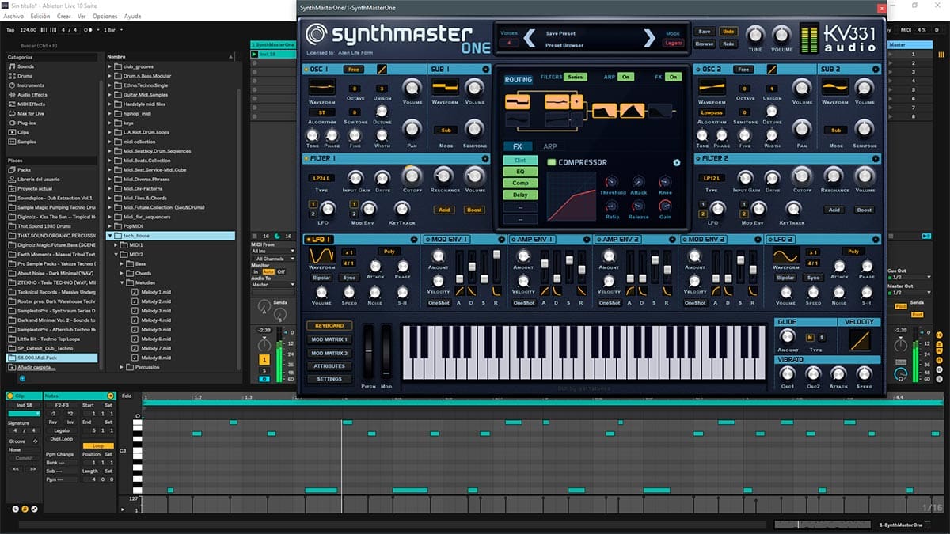Click the Pitch wheel strip

point(368,352)
